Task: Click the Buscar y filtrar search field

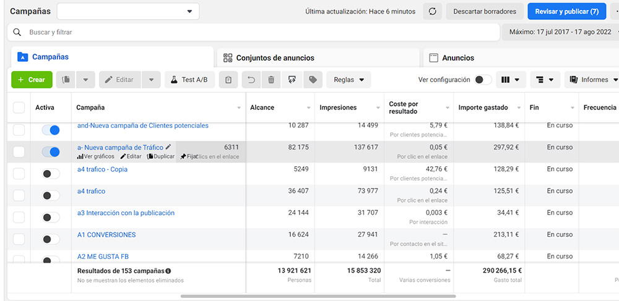Action: (x=260, y=32)
